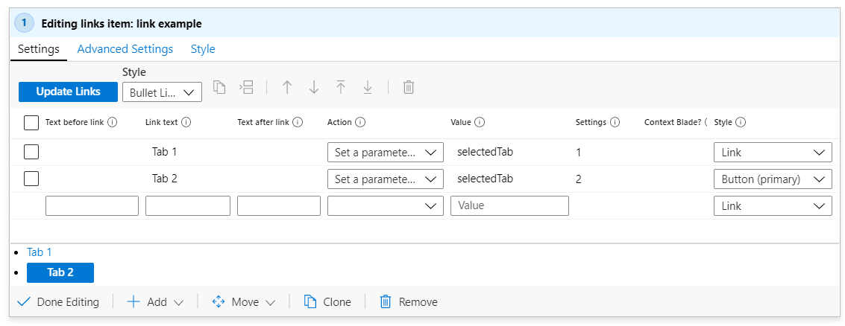Check the box for the Tab 1 row
The height and width of the screenshot is (326, 845).
tap(31, 152)
